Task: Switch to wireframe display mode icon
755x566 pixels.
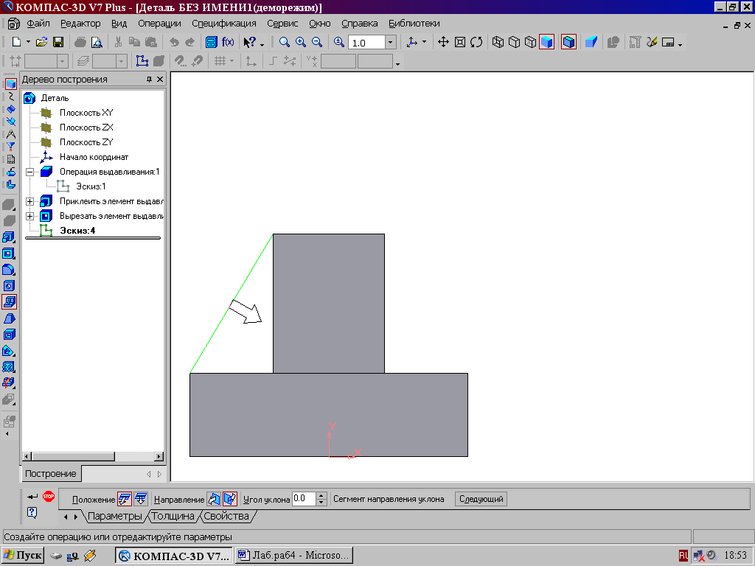Action: pyautogui.click(x=498, y=43)
